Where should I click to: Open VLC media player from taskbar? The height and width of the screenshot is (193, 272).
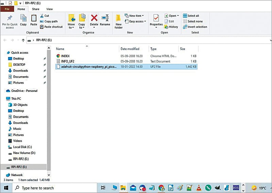click(x=199, y=188)
